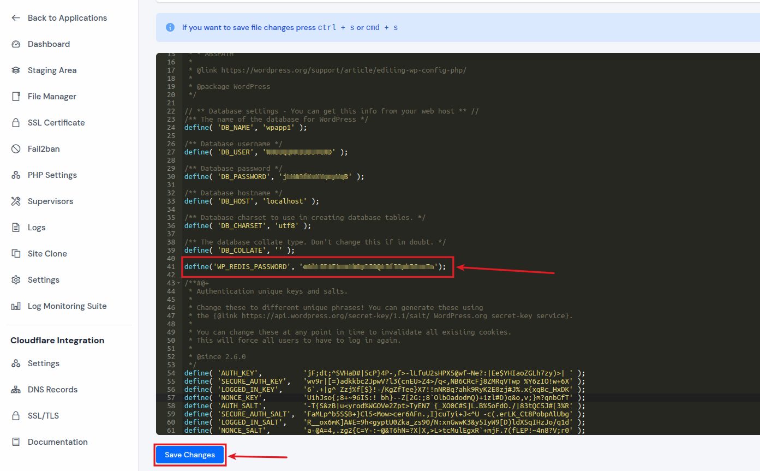
Task: Click the Fail2ban icon
Action: [x=15, y=148]
